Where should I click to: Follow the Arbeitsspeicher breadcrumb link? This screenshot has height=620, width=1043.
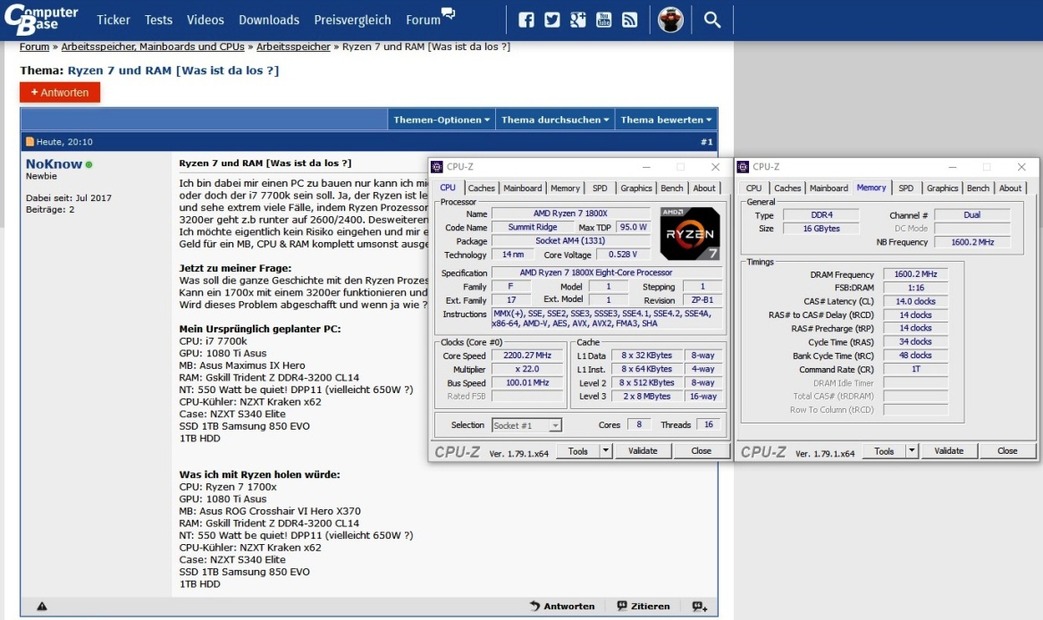click(x=293, y=46)
